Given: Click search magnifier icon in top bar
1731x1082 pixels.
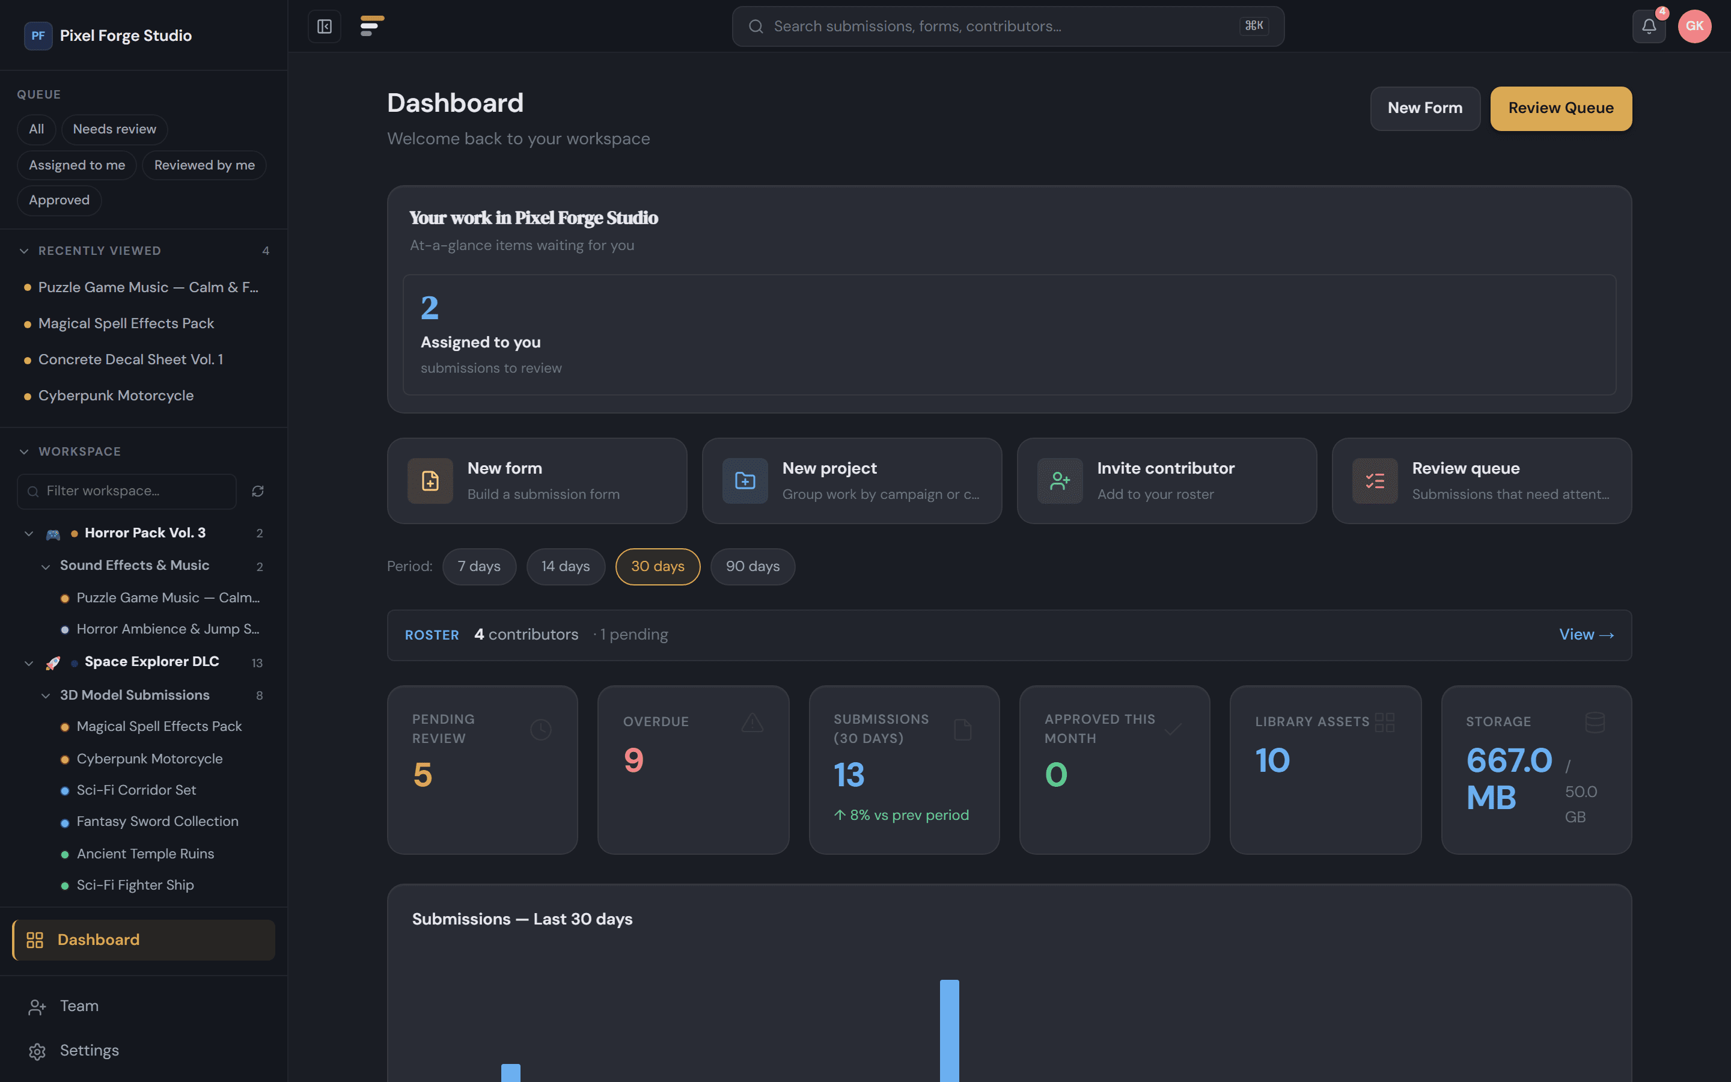Looking at the screenshot, I should point(756,26).
